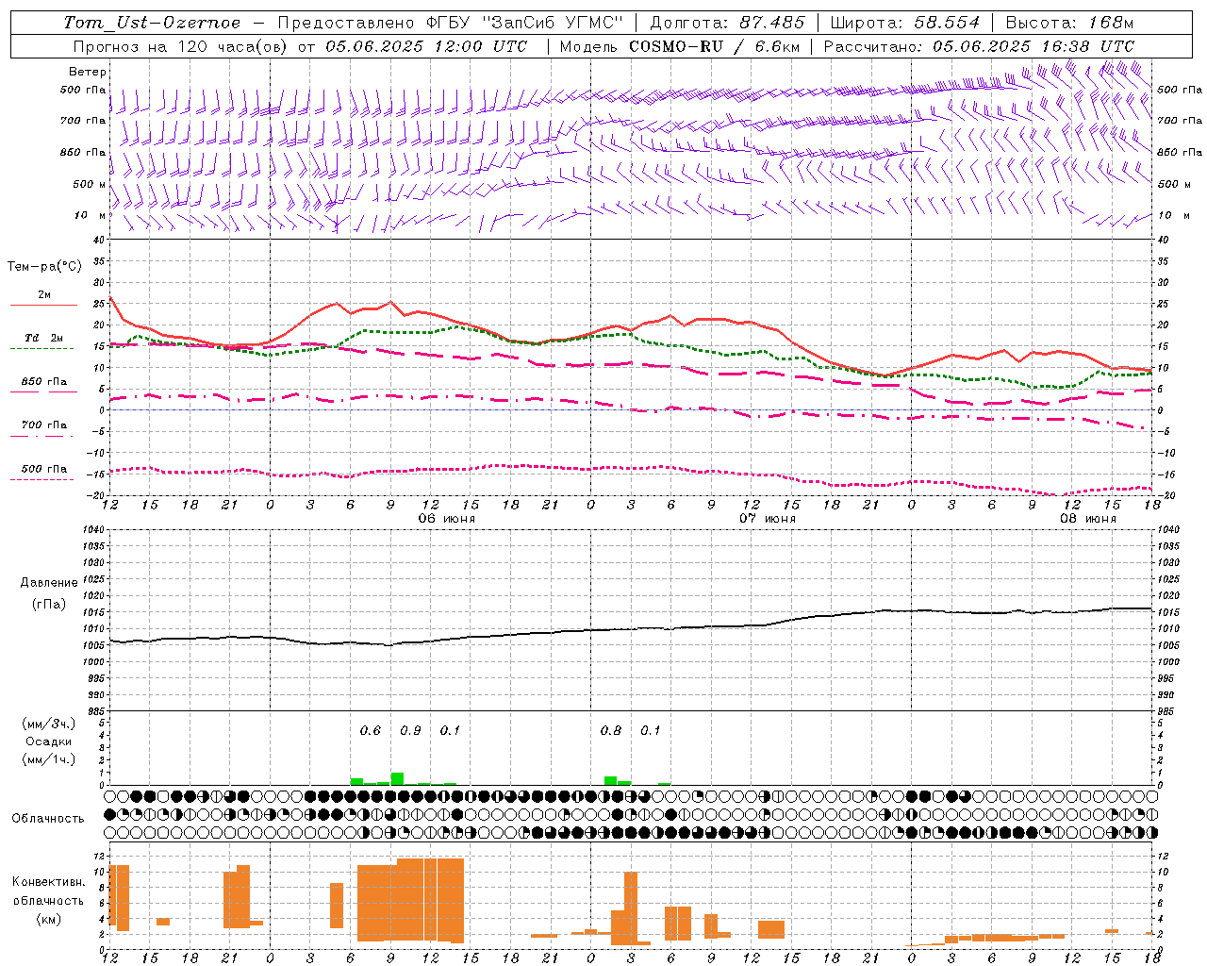Select the station name Tom_Ust-Ozernoe

pyautogui.click(x=153, y=23)
